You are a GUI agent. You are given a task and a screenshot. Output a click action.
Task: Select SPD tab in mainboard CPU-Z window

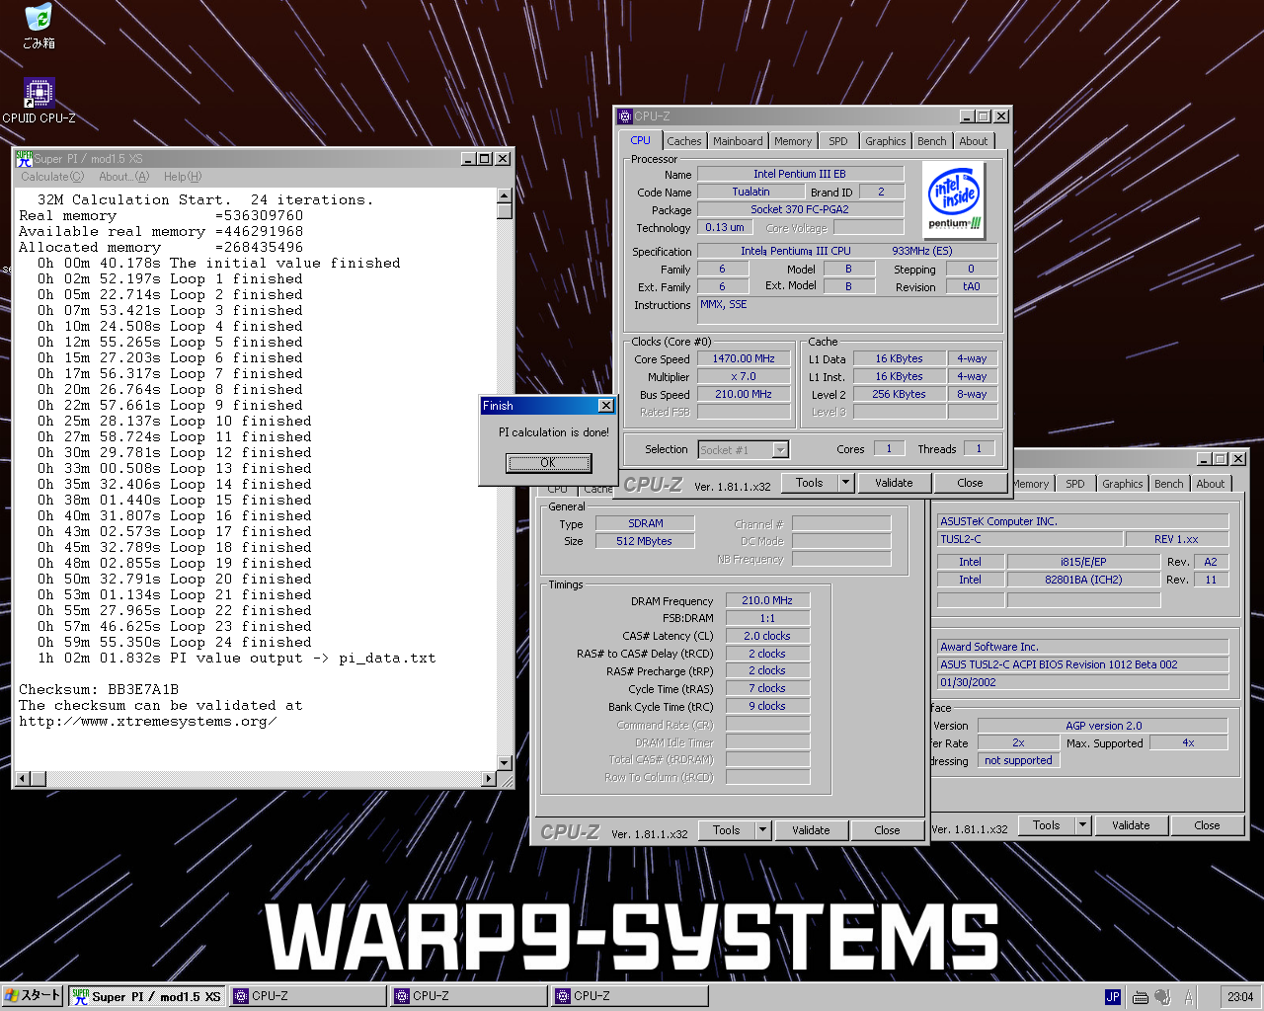pos(1075,484)
